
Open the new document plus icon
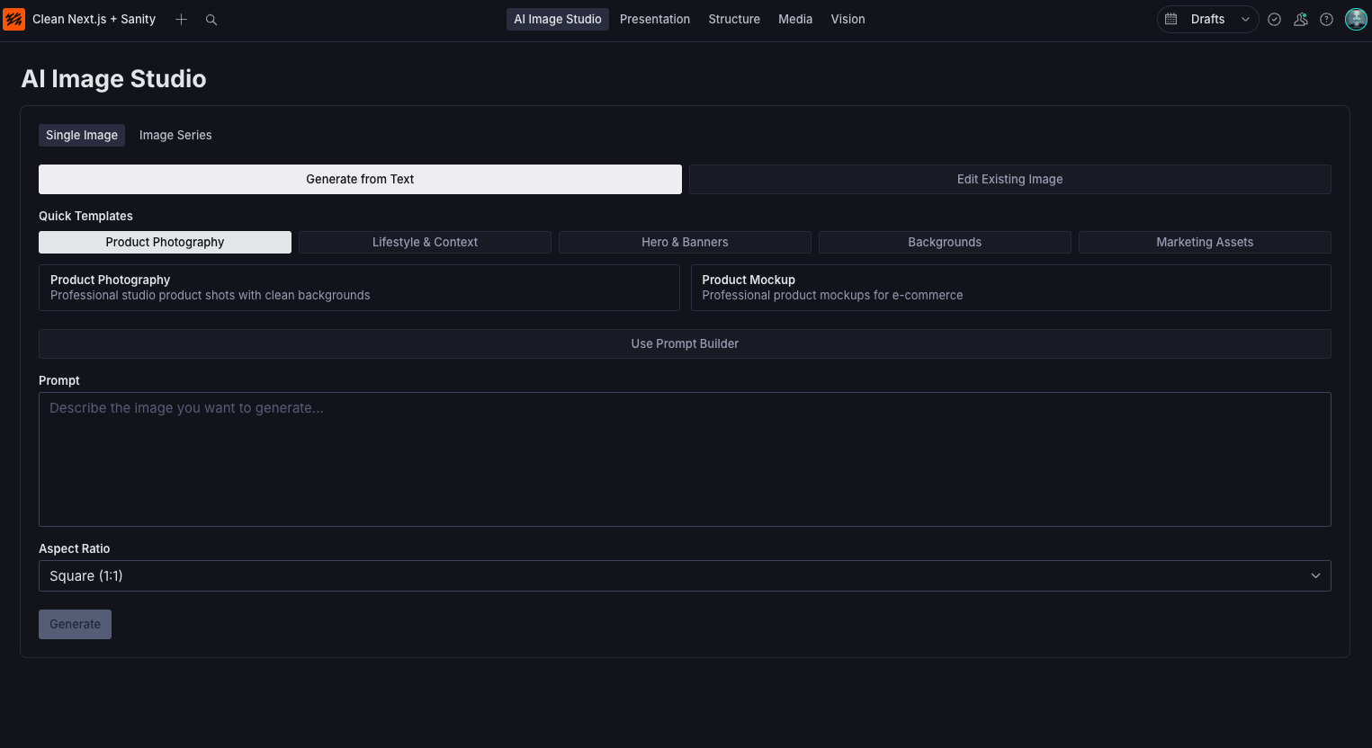181,19
